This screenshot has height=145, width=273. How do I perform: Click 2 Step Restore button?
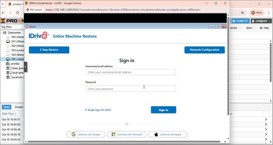(49, 50)
